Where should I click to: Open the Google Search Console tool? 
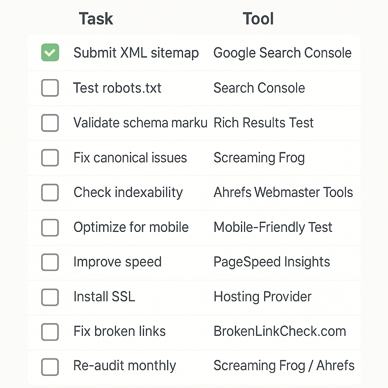tap(282, 53)
